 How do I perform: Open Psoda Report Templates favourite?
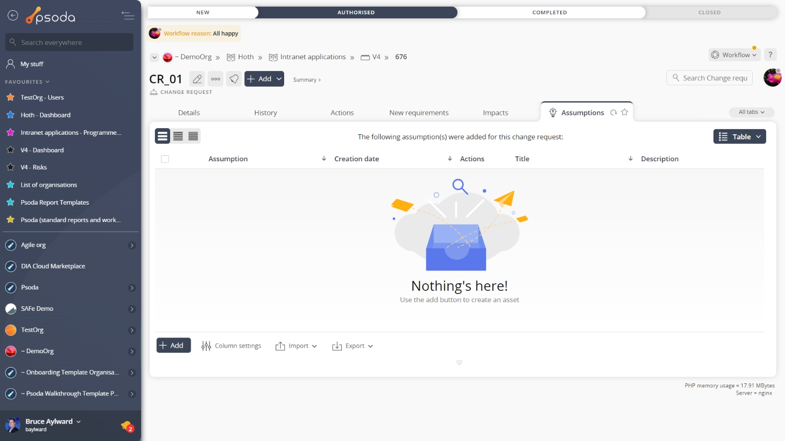point(55,203)
